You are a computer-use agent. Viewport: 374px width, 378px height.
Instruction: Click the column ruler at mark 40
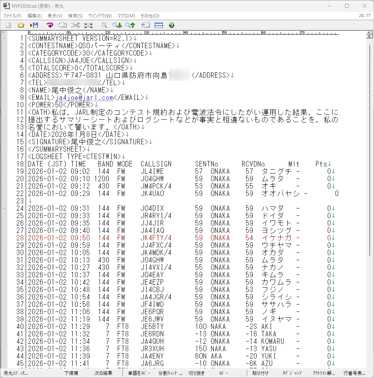click(185, 33)
